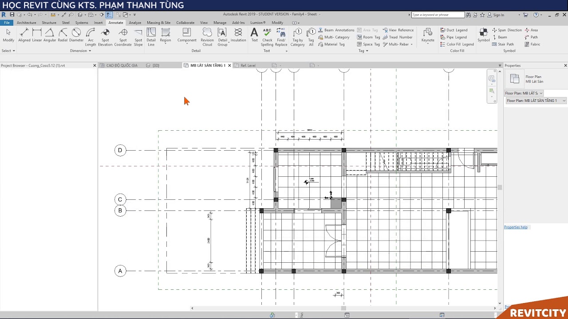568x319 pixels.
Task: Save the project from quick access toolbar
Action: 12,15
